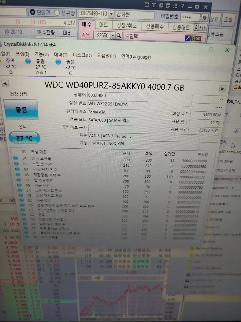The height and width of the screenshot is (322, 241).
Task: Click the copy icon in the trading window title bar
Action: click(161, 5)
